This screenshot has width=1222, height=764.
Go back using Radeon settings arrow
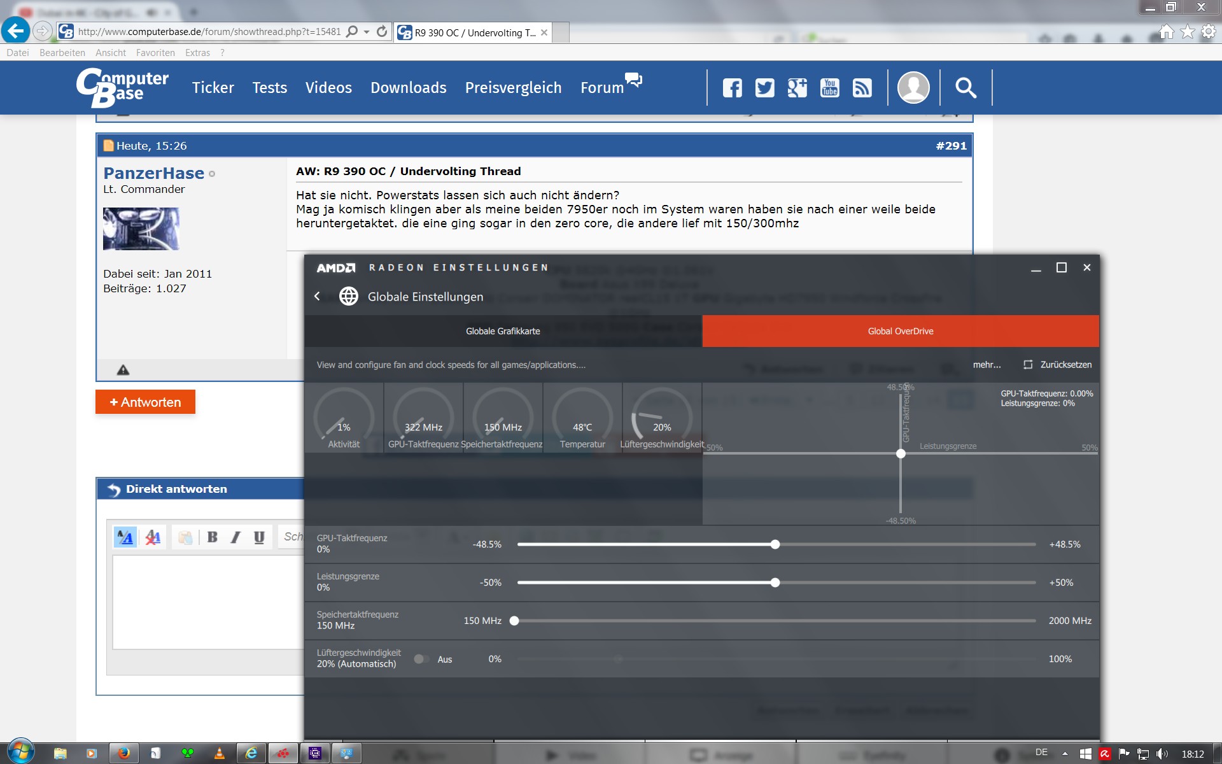317,296
